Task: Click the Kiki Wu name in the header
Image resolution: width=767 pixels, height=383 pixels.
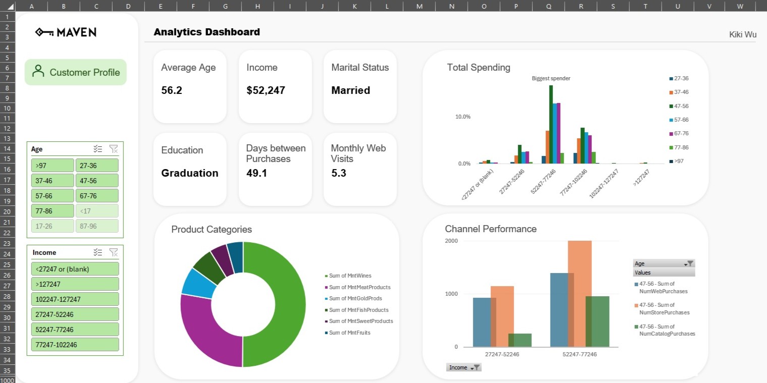Action: click(x=742, y=34)
